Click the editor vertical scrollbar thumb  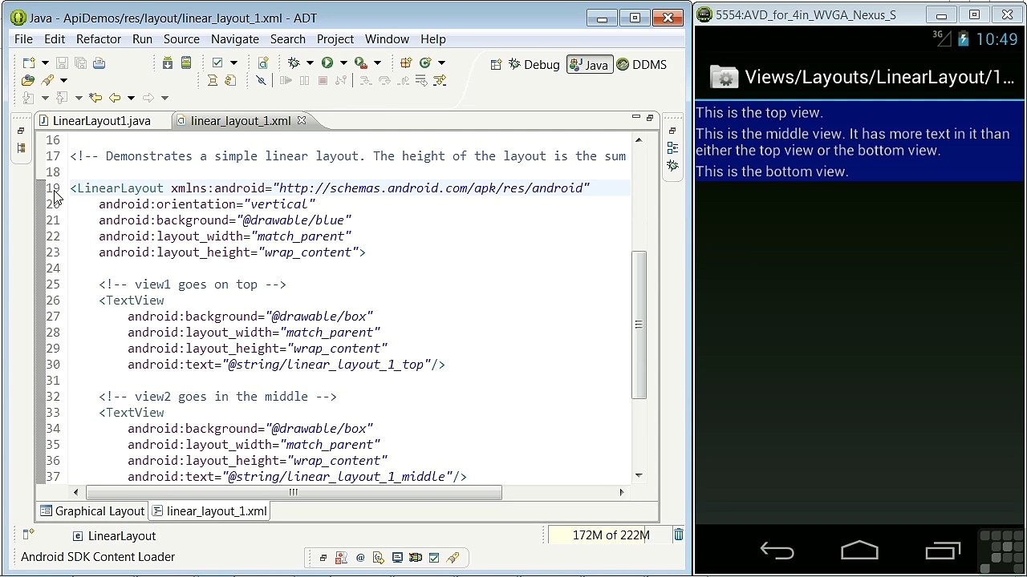[x=639, y=325]
